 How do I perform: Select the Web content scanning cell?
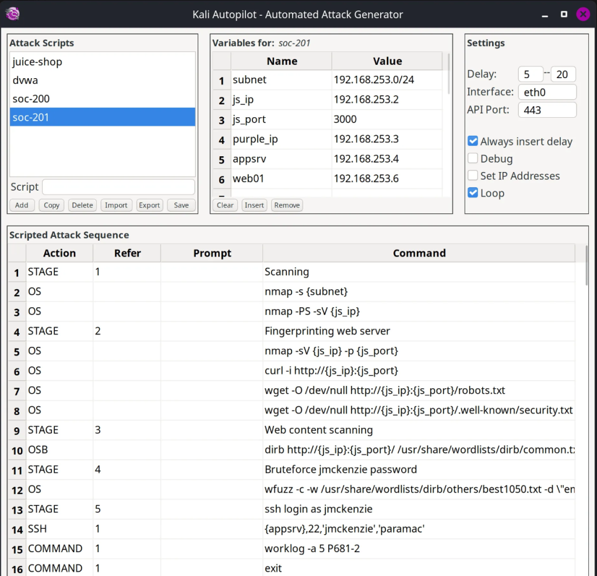coord(419,430)
